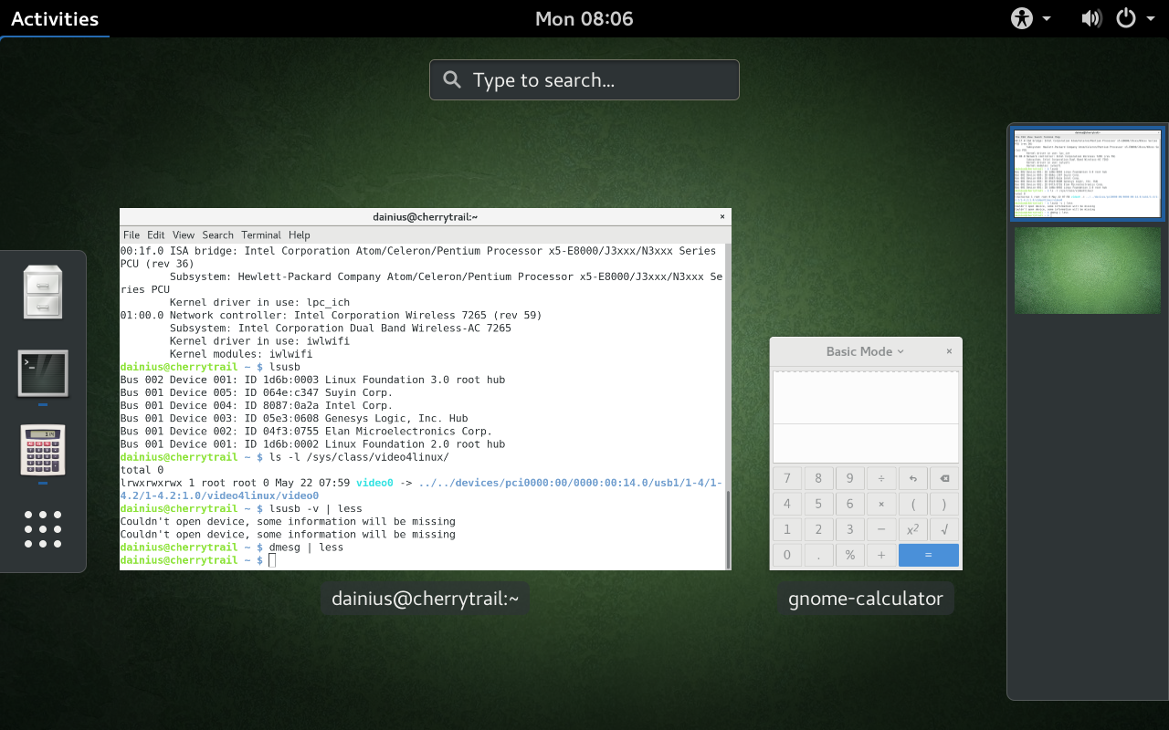The height and width of the screenshot is (730, 1169).
Task: Click the Activities button
Action: coord(55,18)
